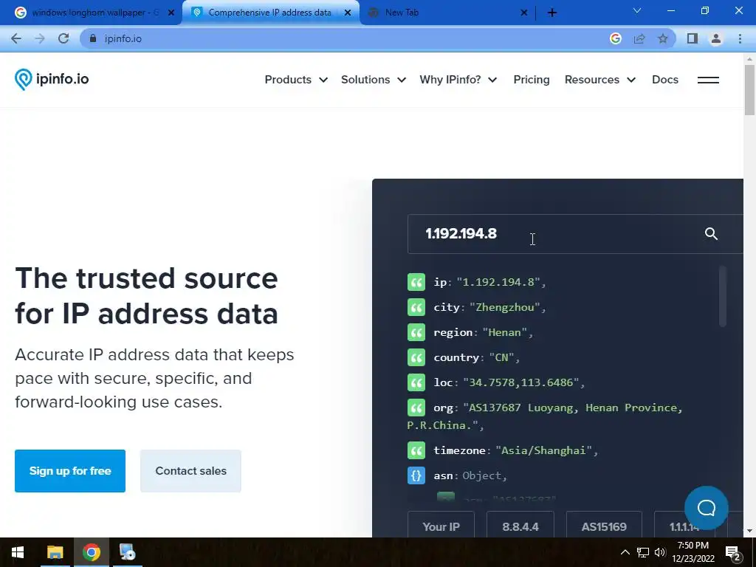Select the Your IP example button
756x567 pixels.
point(441,526)
